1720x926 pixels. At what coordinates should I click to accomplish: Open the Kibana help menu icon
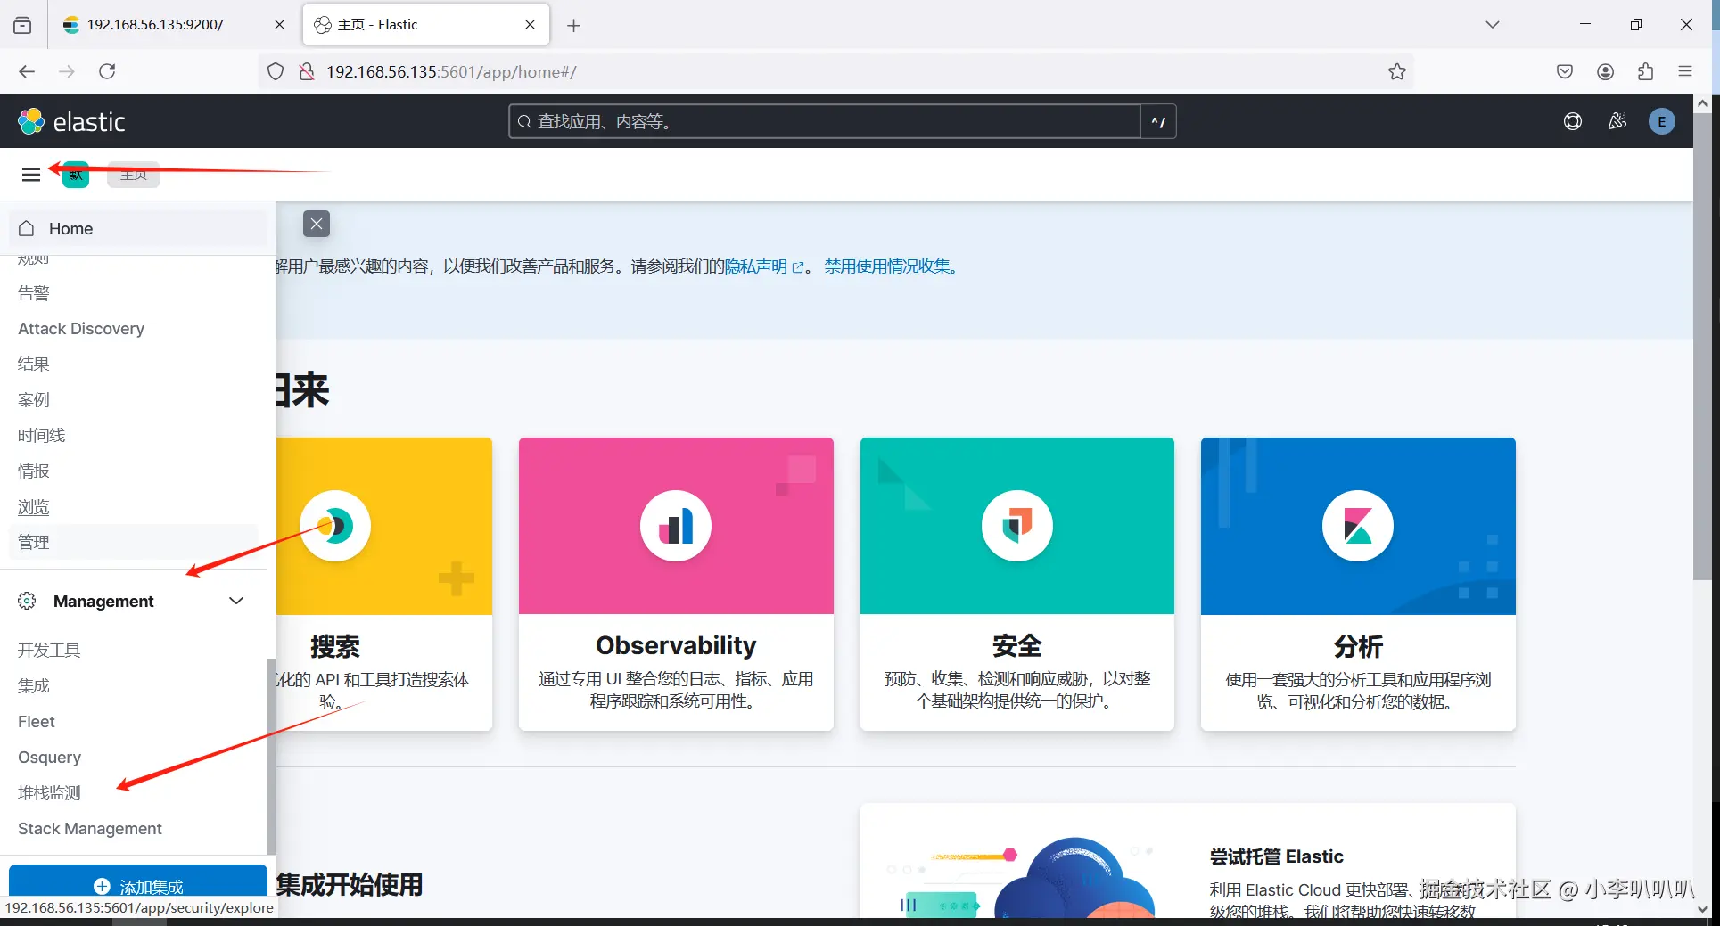(x=1573, y=121)
